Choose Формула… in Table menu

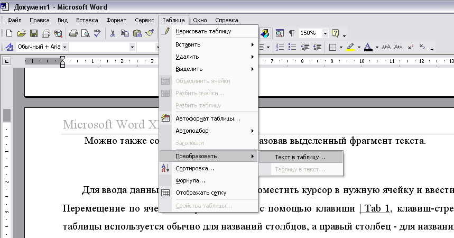coord(208,180)
